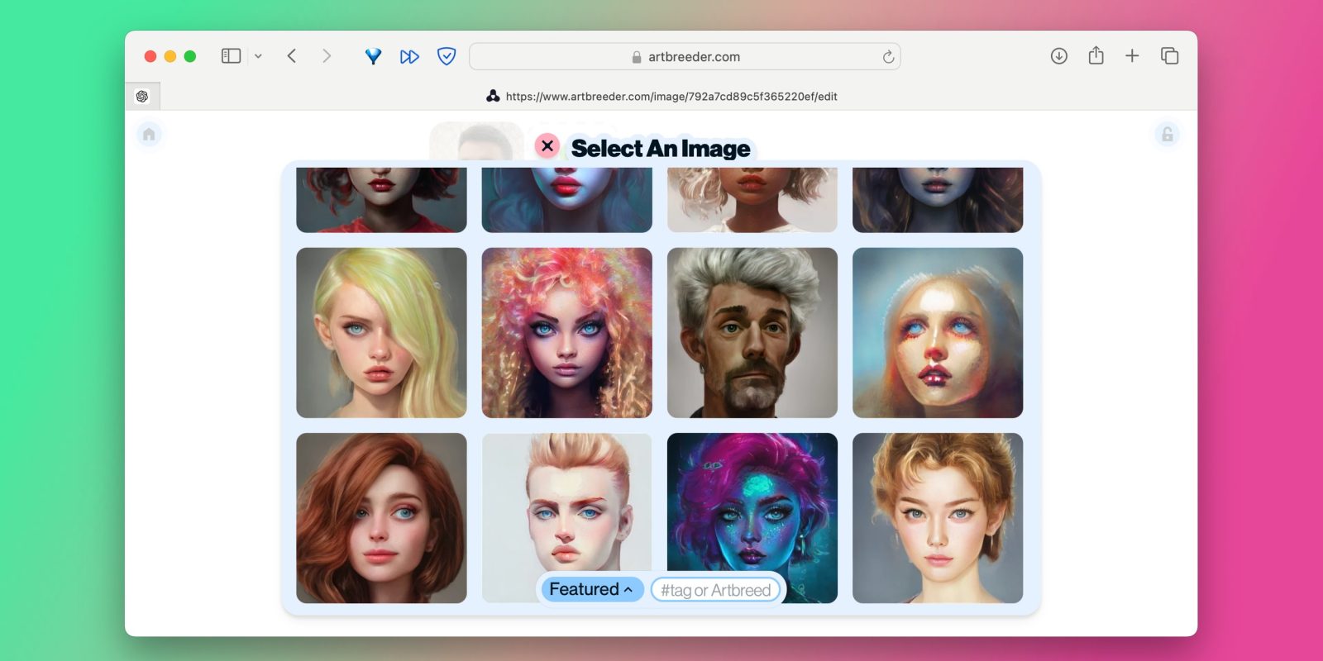Close the Select An Image dialog
This screenshot has width=1323, height=661.
547,146
